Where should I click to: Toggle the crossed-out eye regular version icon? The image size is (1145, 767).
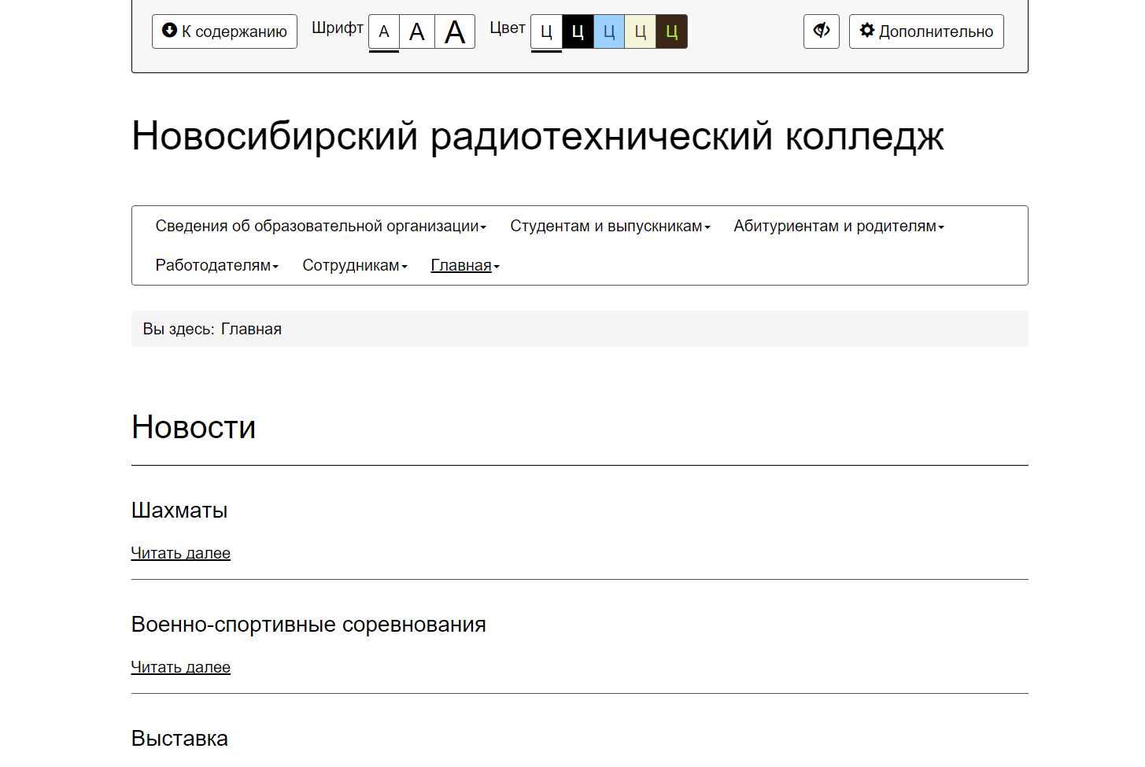822,31
